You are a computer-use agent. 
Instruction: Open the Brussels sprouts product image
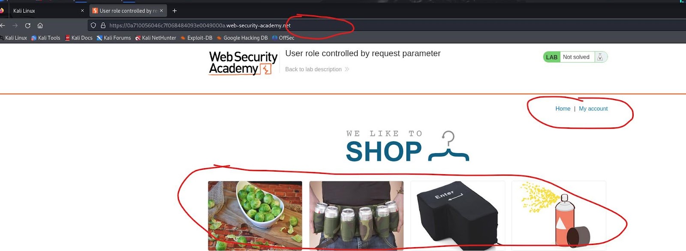[x=255, y=216]
